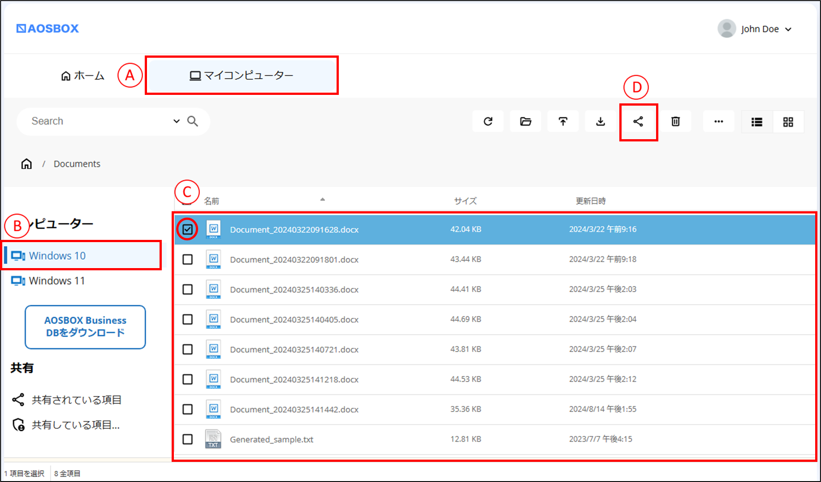Screen dimensions: 821x482
Task: Click the Refresh toolbar icon
Action: click(488, 121)
